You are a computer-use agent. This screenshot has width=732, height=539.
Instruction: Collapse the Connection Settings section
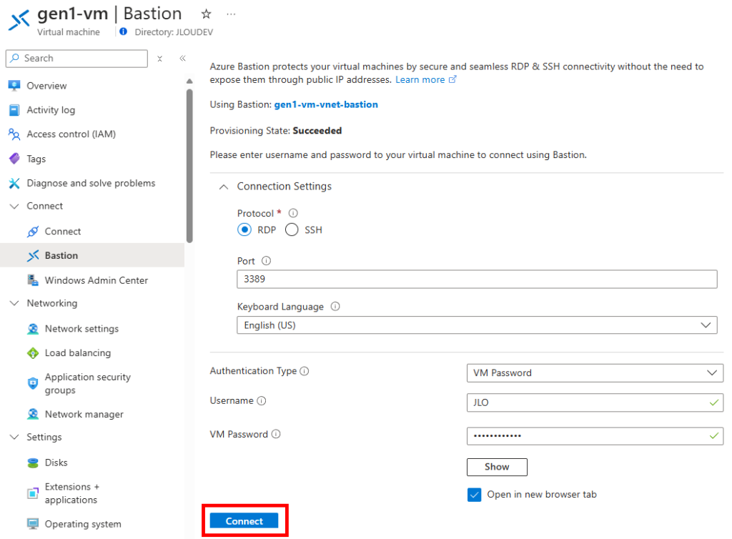224,187
